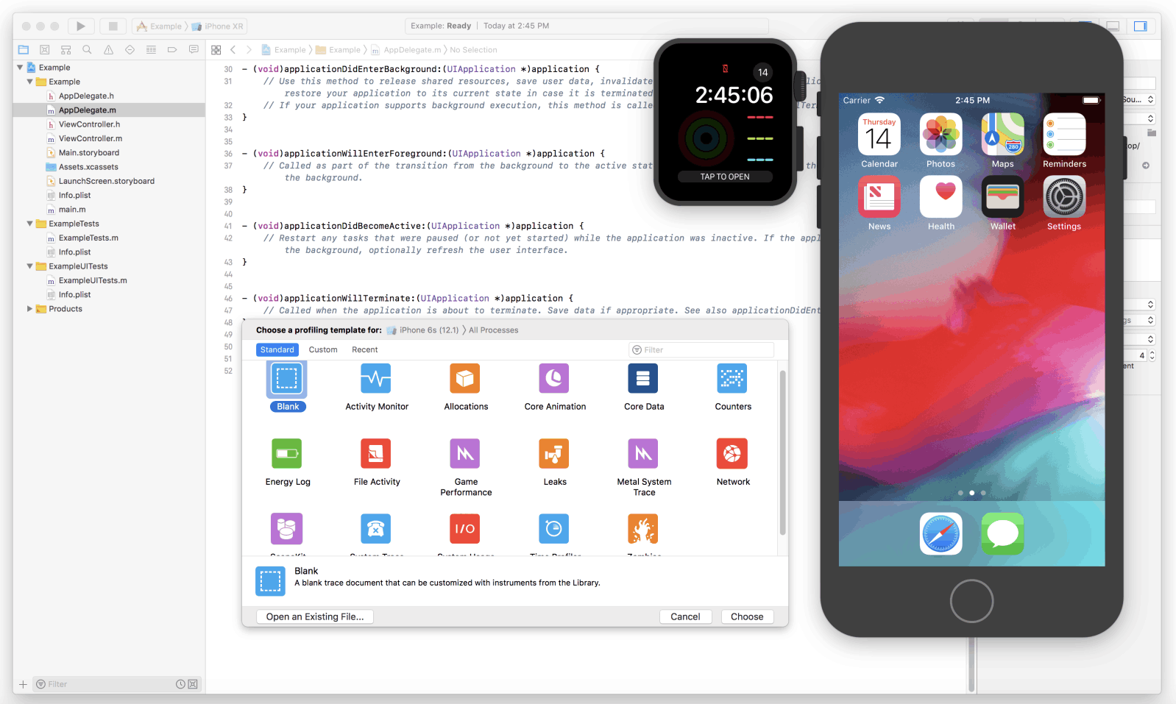This screenshot has height=704, width=1176.
Task: Click the add plus button in navigator
Action: coord(24,684)
